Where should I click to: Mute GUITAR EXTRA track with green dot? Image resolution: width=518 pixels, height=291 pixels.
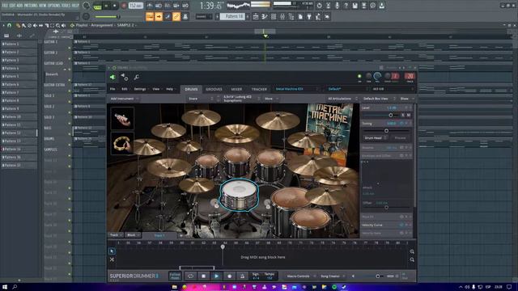(70, 91)
